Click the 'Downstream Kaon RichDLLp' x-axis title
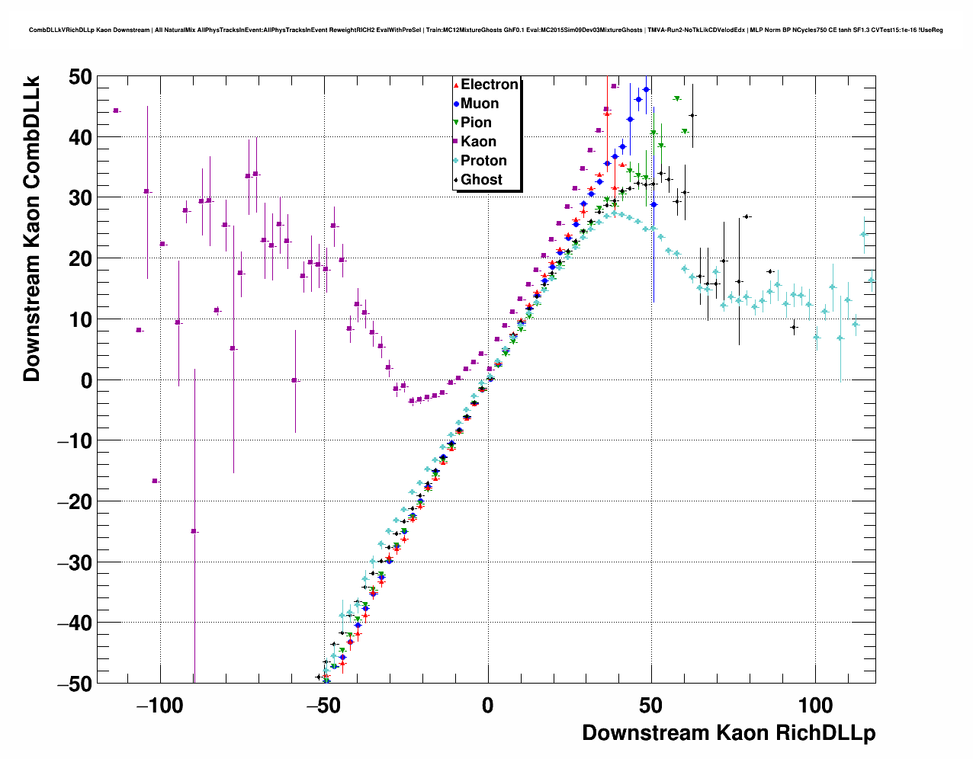973x759 pixels. click(x=728, y=733)
